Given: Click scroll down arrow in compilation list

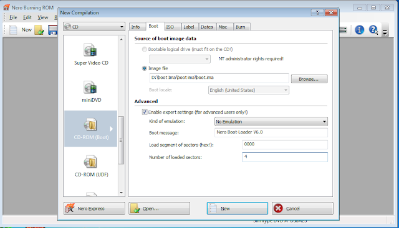Looking at the screenshot, I should [121, 193].
